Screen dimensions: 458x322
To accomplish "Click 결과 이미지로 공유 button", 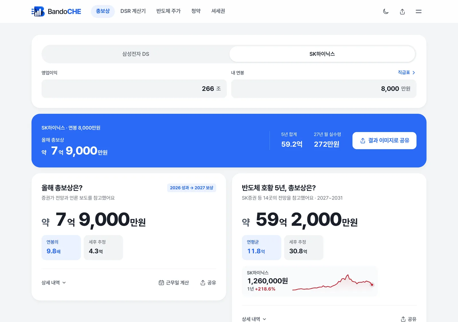I will click(384, 141).
